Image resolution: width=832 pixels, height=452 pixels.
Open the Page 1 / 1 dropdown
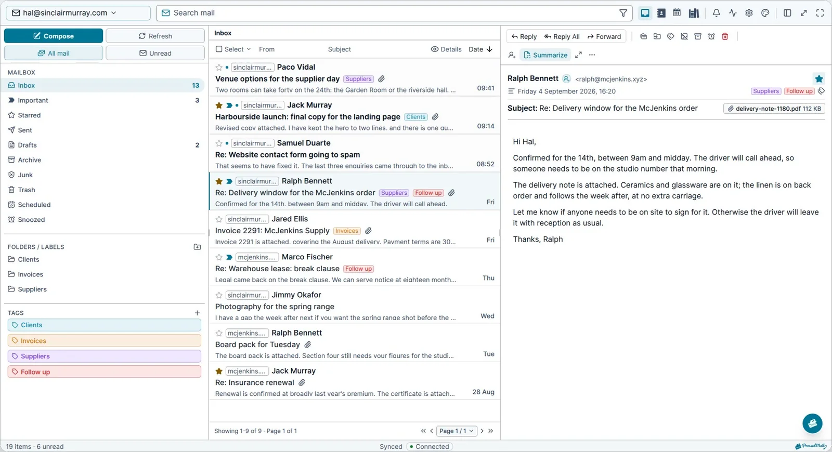(x=457, y=431)
